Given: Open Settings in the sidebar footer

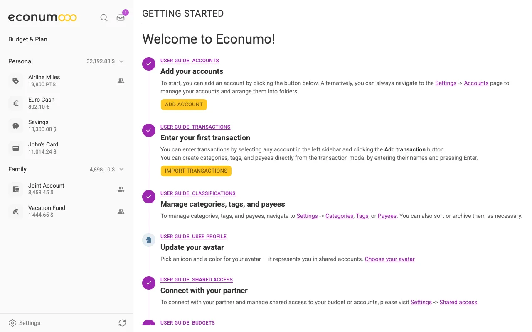Looking at the screenshot, I should click(x=25, y=323).
